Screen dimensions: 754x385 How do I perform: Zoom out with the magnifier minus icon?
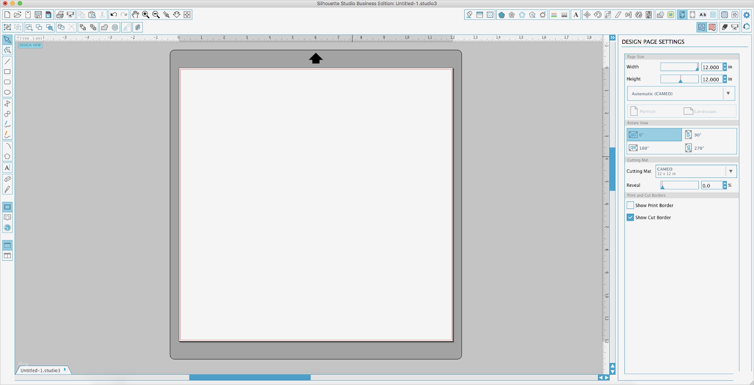[156, 15]
